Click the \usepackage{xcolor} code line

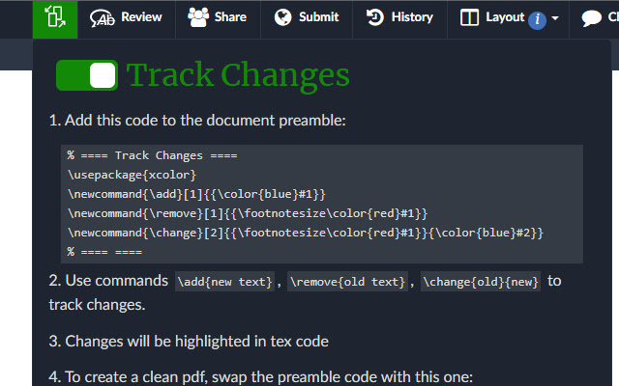tap(132, 175)
